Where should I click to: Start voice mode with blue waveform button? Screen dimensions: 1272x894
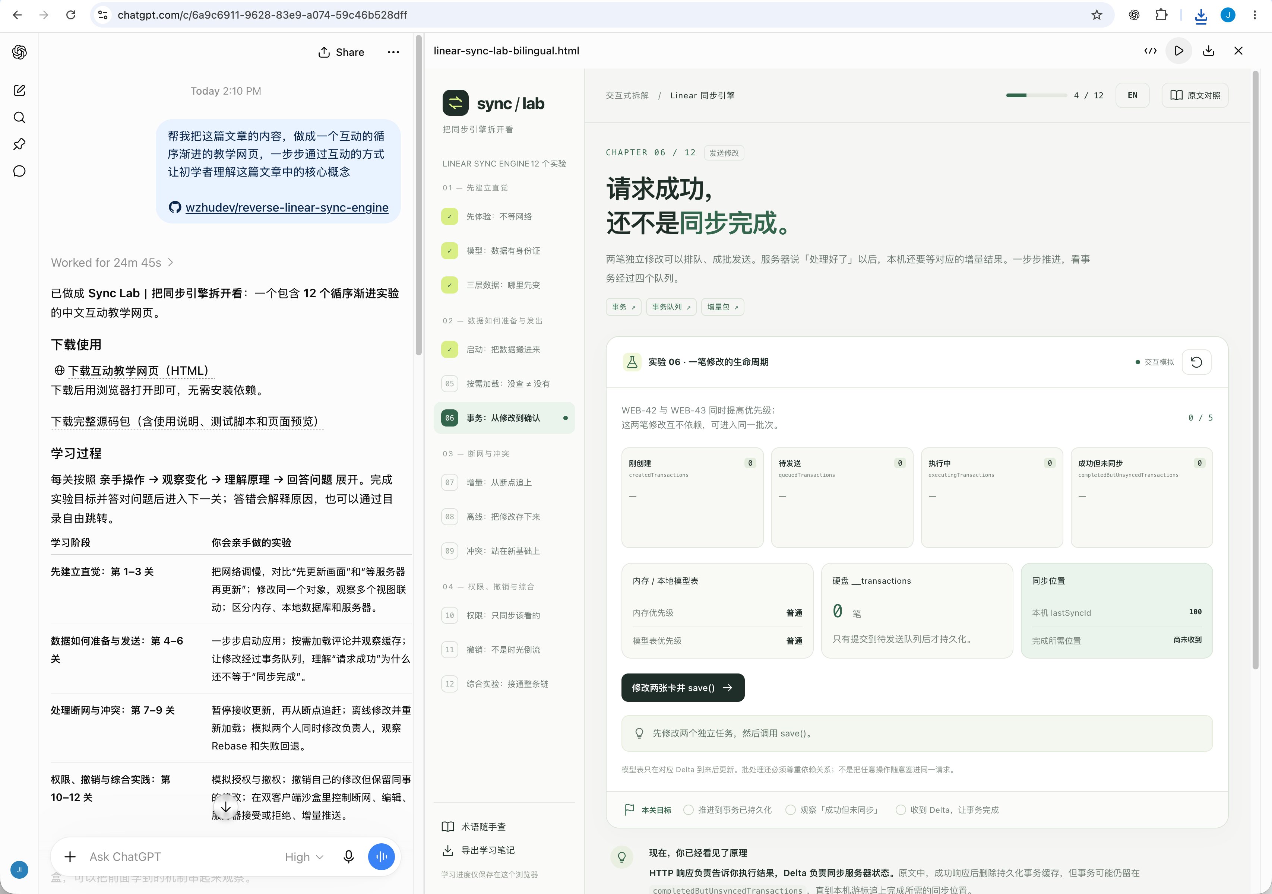382,857
